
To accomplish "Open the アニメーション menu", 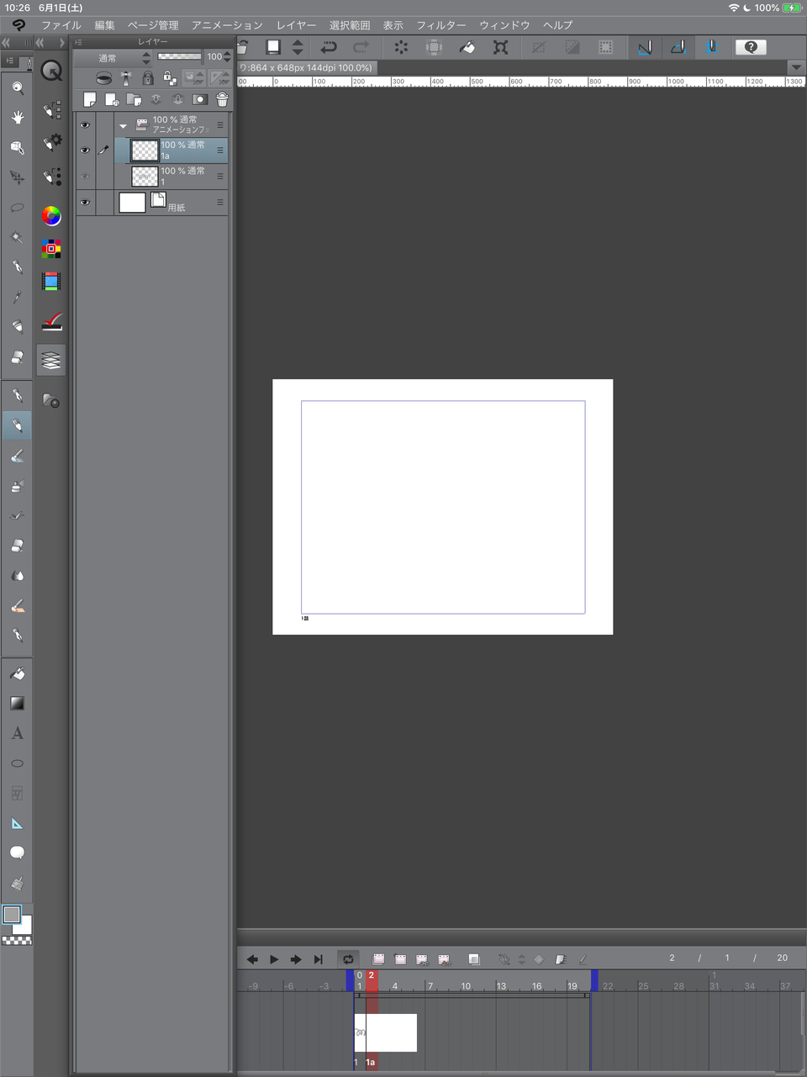I will click(227, 25).
